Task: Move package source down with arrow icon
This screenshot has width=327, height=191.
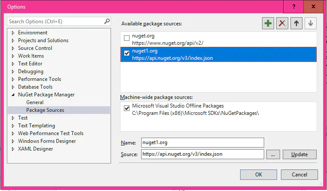Action: coord(310,24)
